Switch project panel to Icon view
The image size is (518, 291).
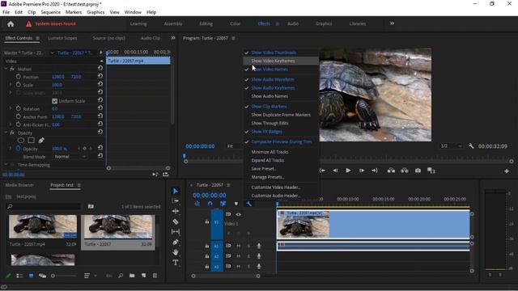click(x=31, y=276)
